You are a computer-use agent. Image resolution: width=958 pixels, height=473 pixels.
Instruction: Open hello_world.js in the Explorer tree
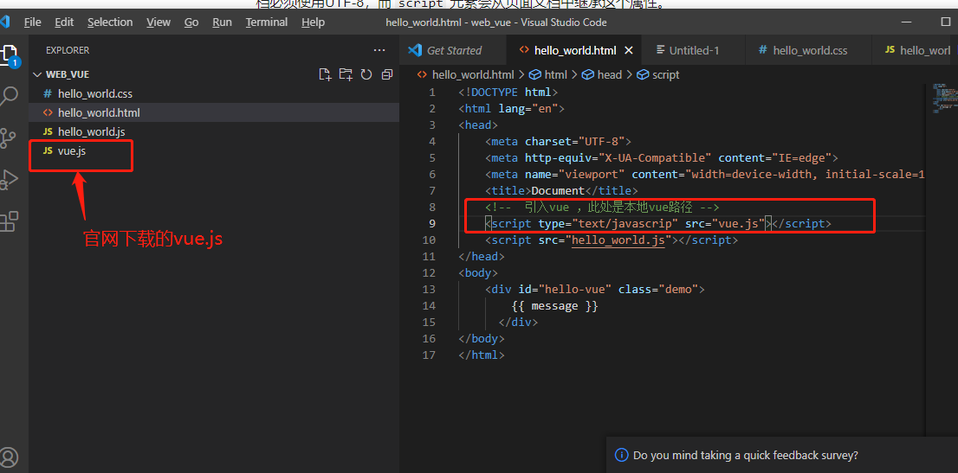214,131
